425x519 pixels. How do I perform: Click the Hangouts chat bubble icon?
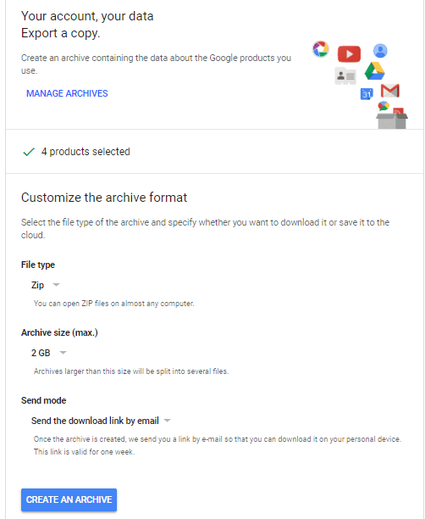384,106
